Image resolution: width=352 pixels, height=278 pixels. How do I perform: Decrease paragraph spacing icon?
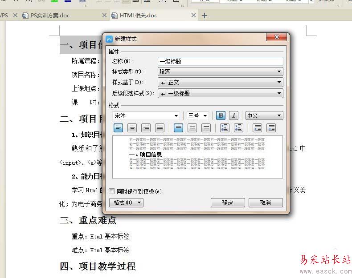point(239,128)
